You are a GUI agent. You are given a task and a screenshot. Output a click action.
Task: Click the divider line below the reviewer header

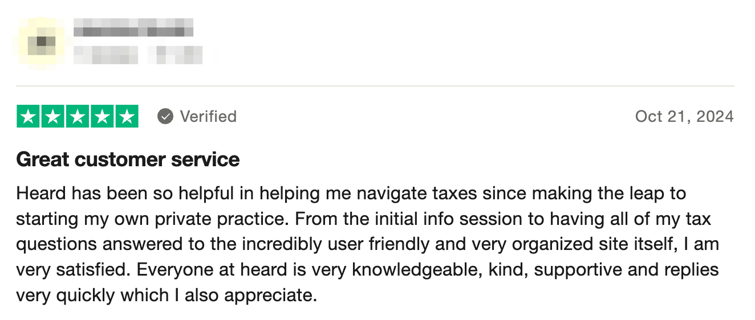375,86
